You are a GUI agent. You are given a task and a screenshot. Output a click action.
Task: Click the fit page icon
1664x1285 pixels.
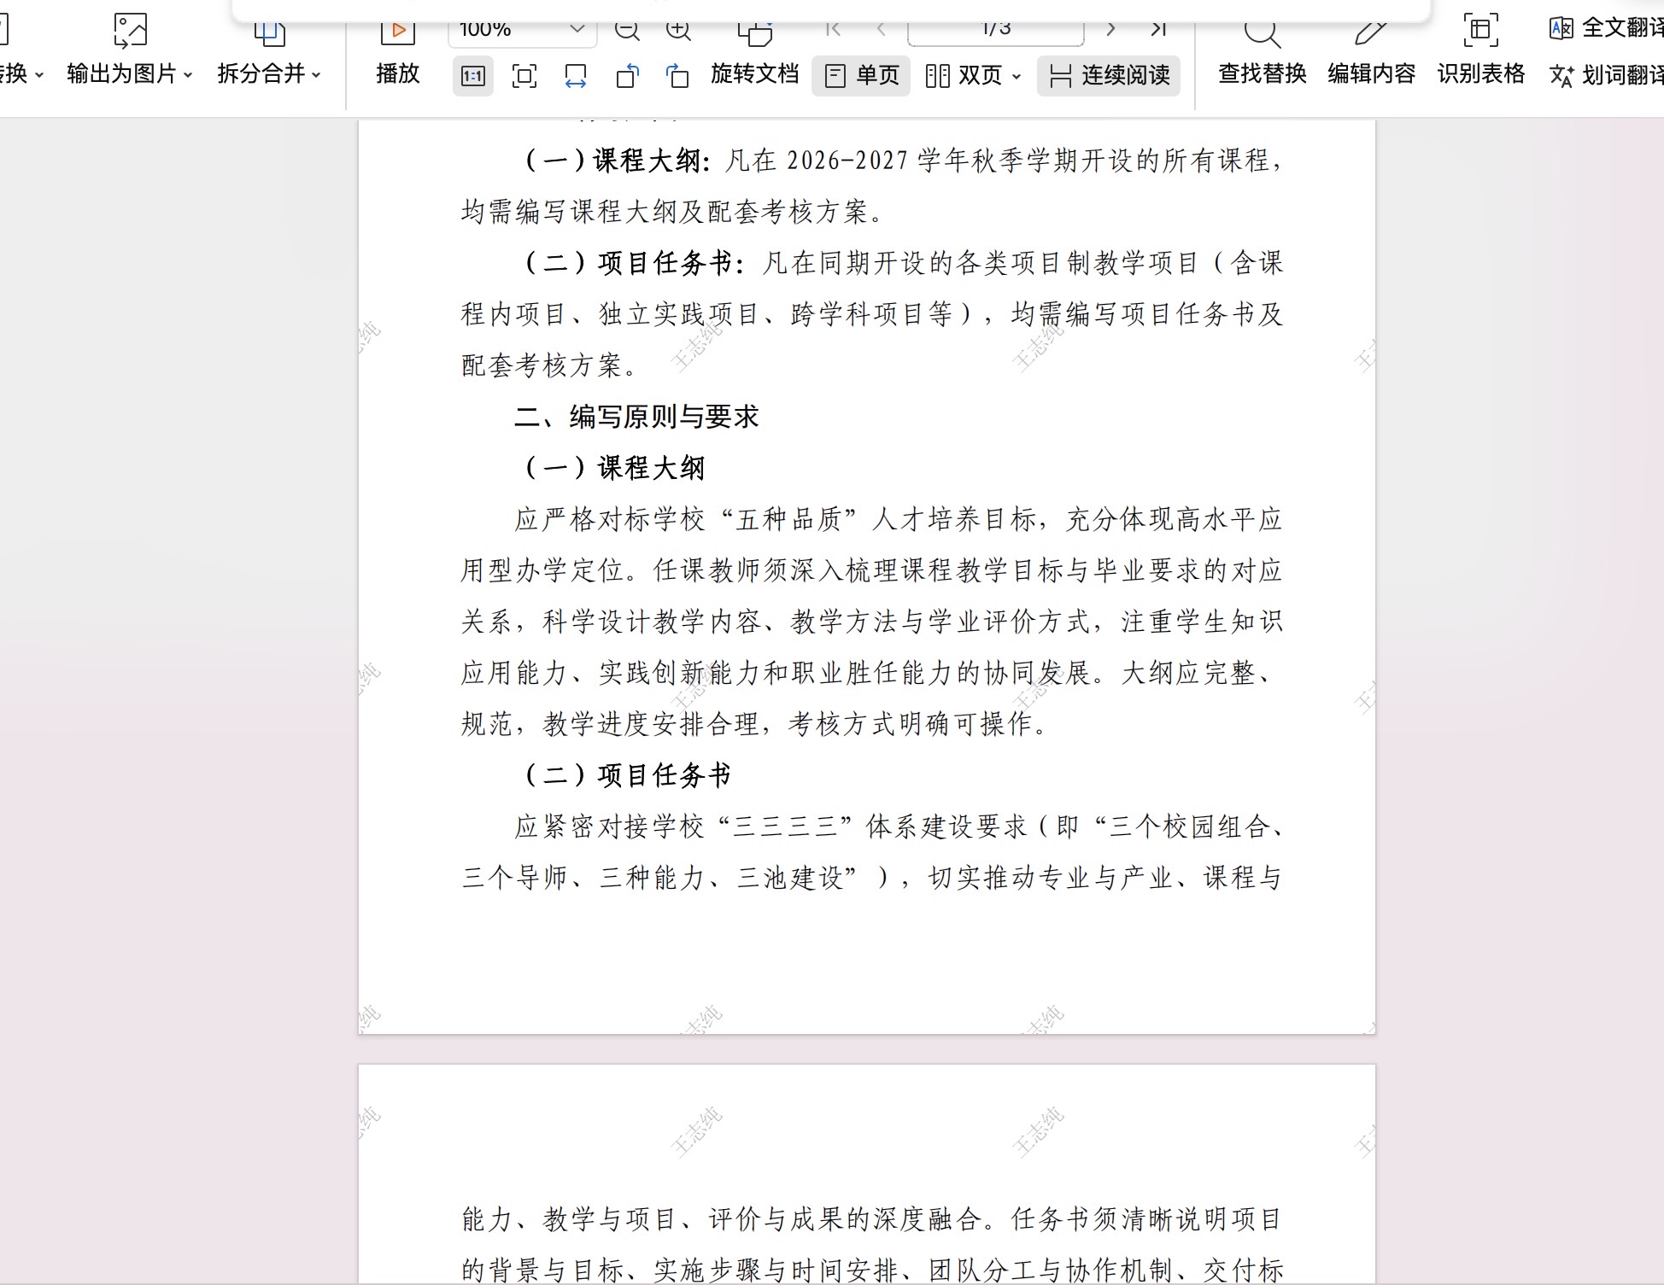tap(524, 76)
